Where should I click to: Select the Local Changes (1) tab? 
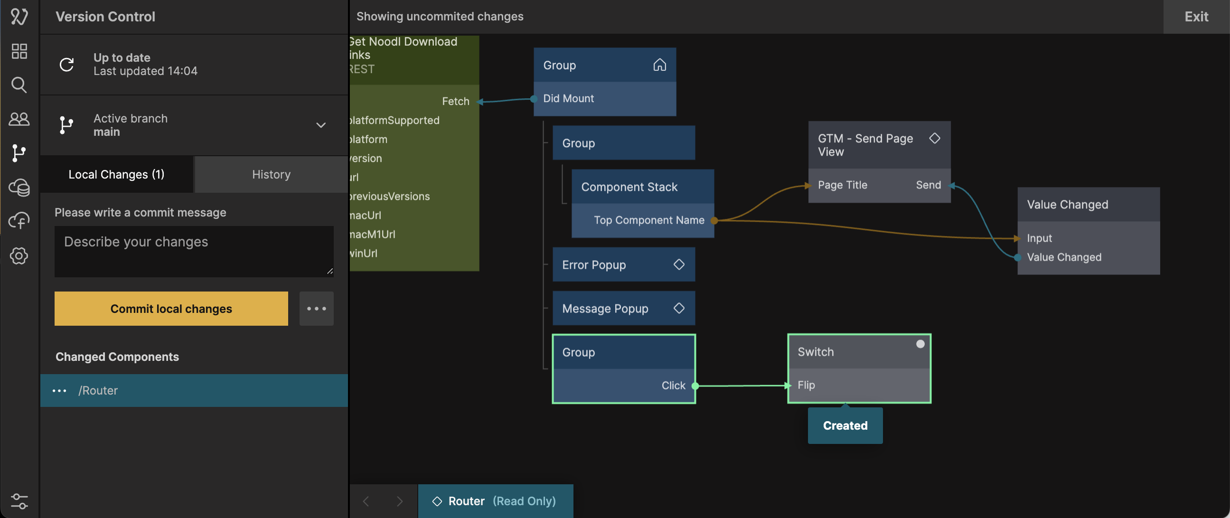116,174
